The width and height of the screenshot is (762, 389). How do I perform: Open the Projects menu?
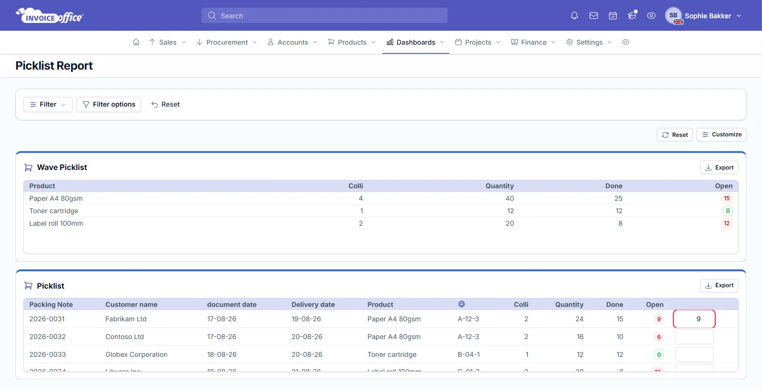click(477, 42)
